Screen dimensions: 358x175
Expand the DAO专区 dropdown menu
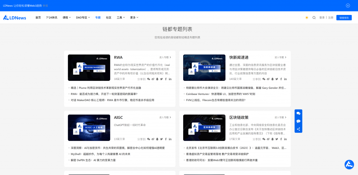pos(83,17)
